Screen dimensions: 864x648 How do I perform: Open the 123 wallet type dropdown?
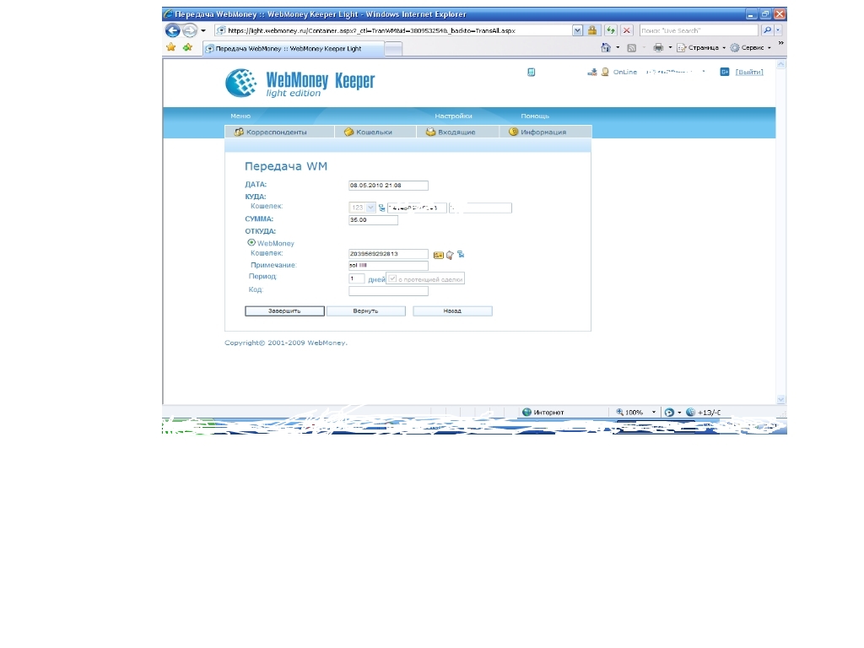click(362, 208)
